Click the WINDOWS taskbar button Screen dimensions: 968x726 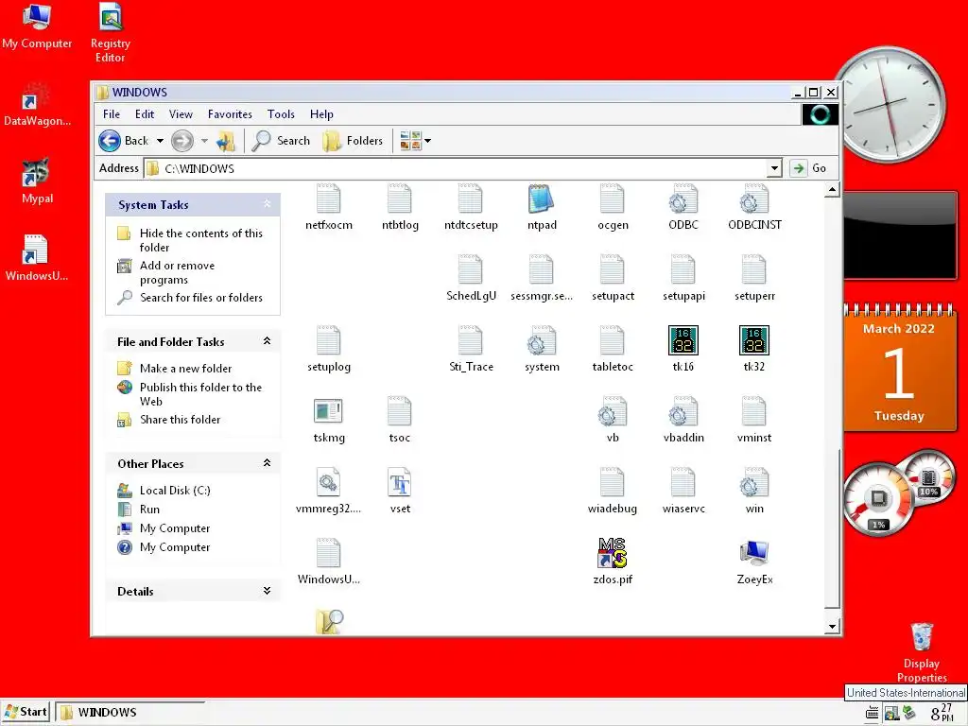[130, 712]
